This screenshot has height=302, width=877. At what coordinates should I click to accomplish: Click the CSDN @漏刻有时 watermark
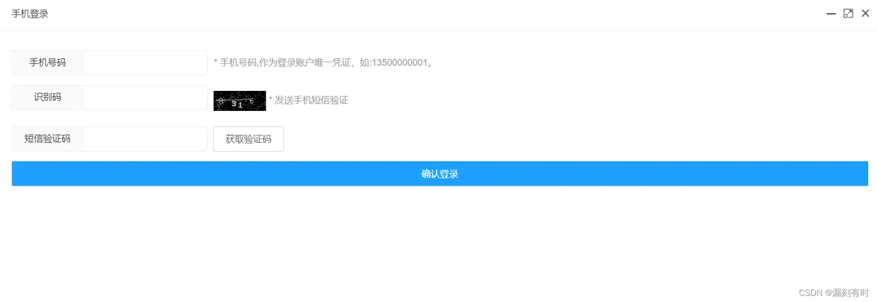tap(834, 293)
